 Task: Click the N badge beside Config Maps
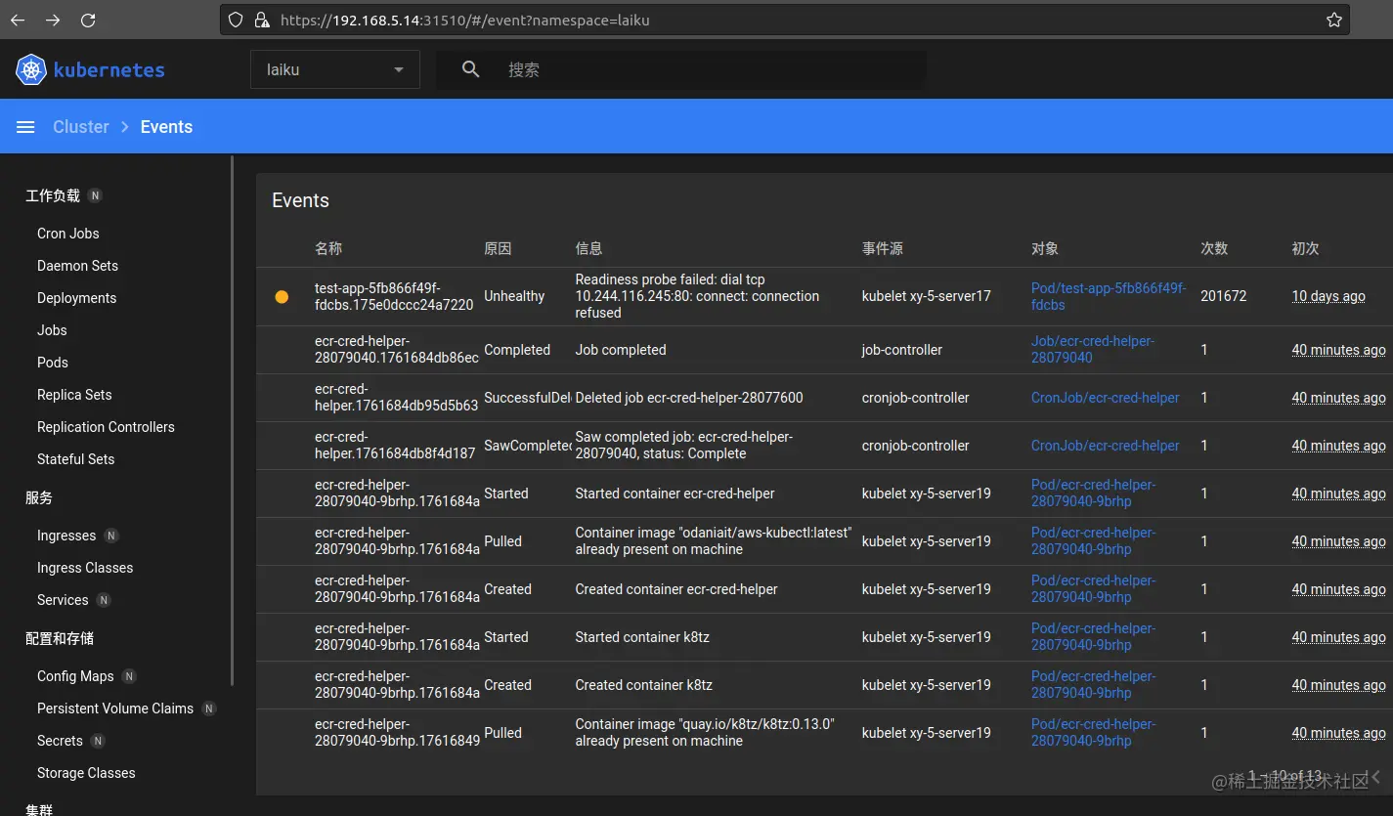129,676
